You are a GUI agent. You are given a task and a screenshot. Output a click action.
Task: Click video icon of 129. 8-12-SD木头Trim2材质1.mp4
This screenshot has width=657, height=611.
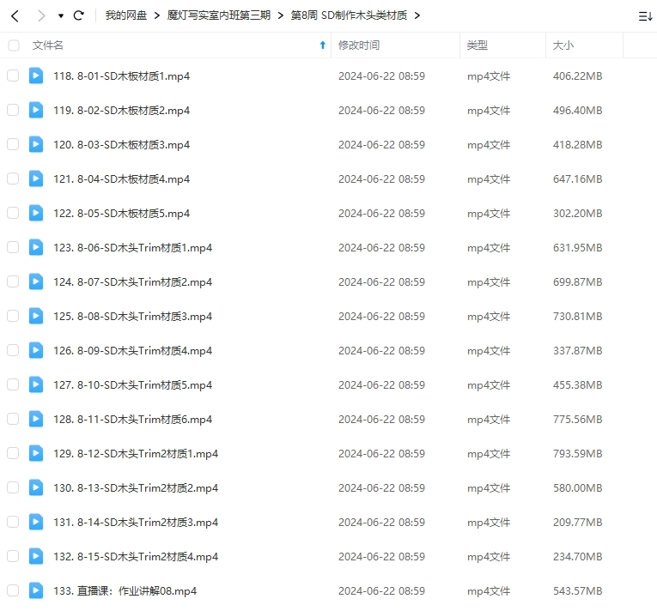click(36, 453)
